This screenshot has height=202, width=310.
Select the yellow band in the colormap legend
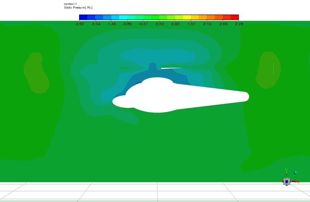[187, 17]
